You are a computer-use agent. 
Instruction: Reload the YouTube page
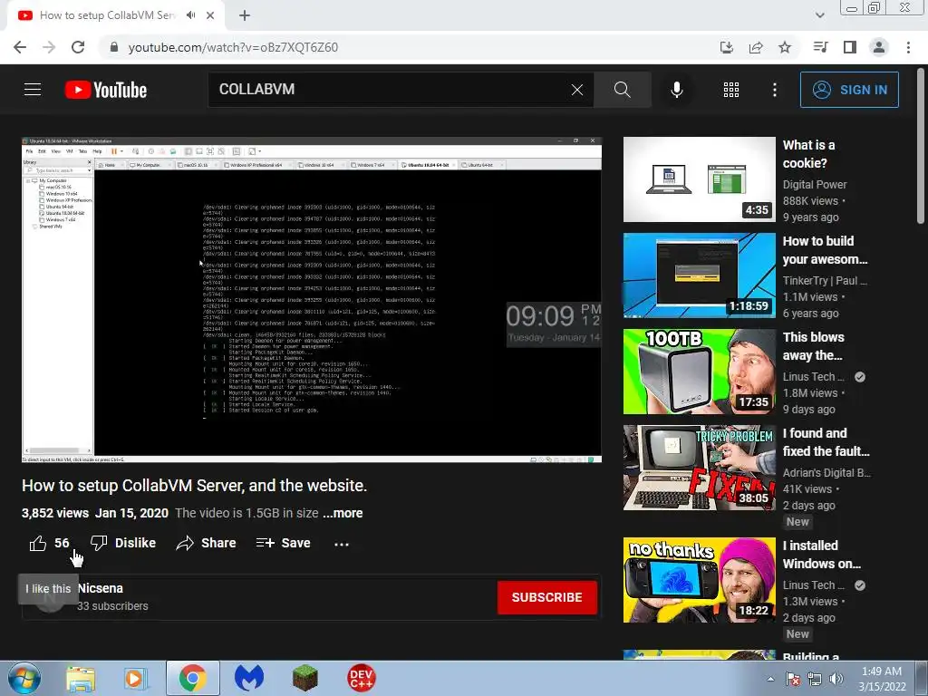click(x=78, y=47)
